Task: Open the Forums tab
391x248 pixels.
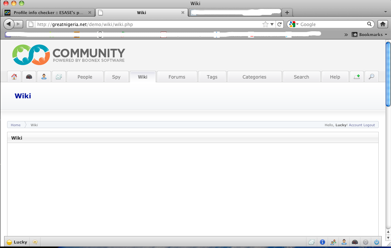Action: pos(177,77)
